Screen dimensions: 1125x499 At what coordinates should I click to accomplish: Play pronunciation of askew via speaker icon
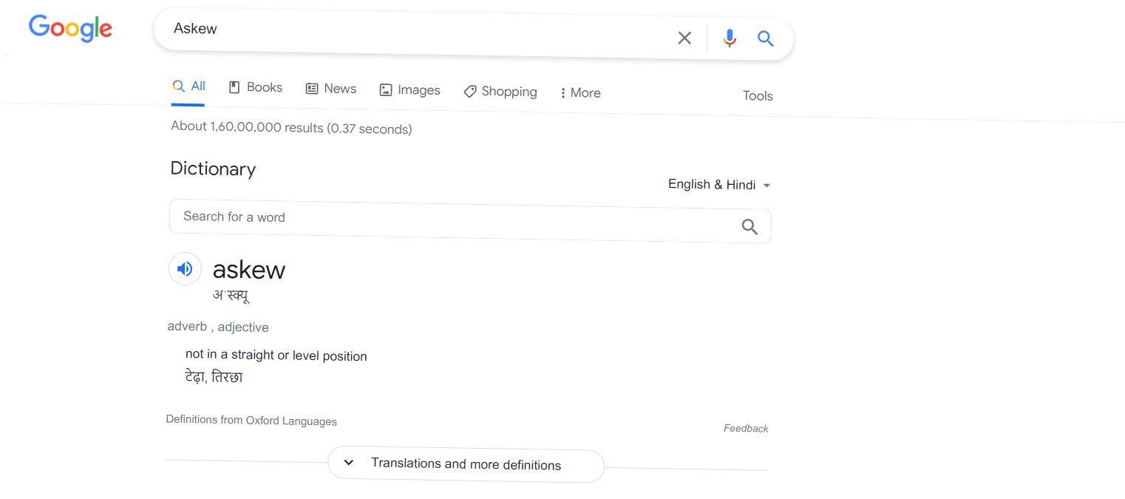(185, 268)
